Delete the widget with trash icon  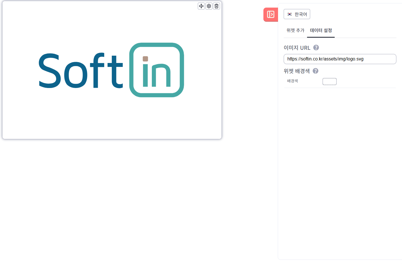point(216,6)
